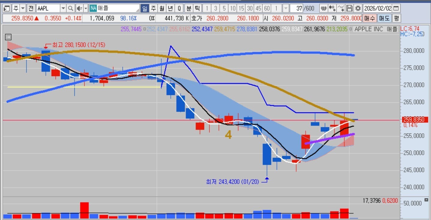Click the volume indicator value 17,3796

(x=372, y=200)
